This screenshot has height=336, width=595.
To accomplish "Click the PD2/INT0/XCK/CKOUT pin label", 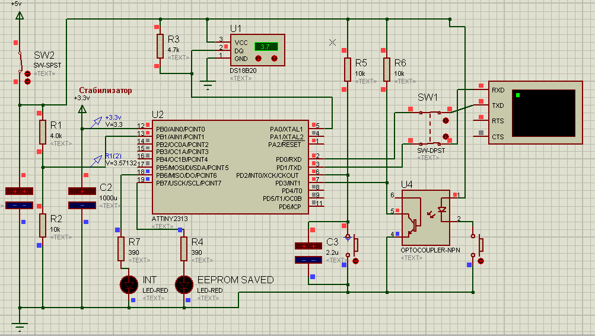I will (x=267, y=175).
